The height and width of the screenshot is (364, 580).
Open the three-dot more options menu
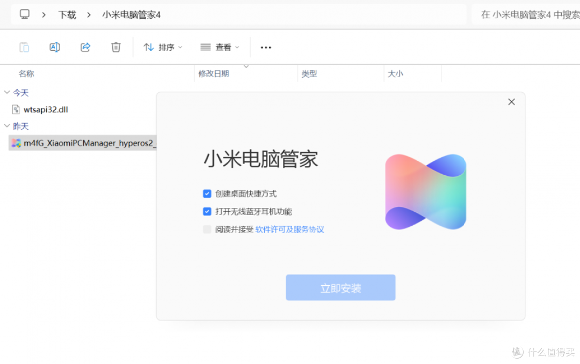(x=266, y=47)
